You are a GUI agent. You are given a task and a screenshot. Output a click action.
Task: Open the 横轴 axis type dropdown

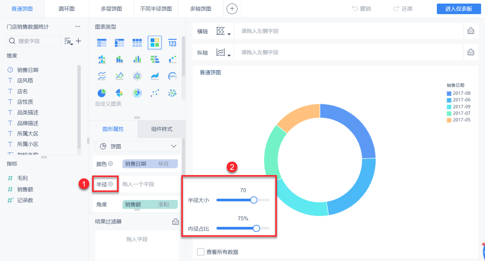(x=223, y=31)
